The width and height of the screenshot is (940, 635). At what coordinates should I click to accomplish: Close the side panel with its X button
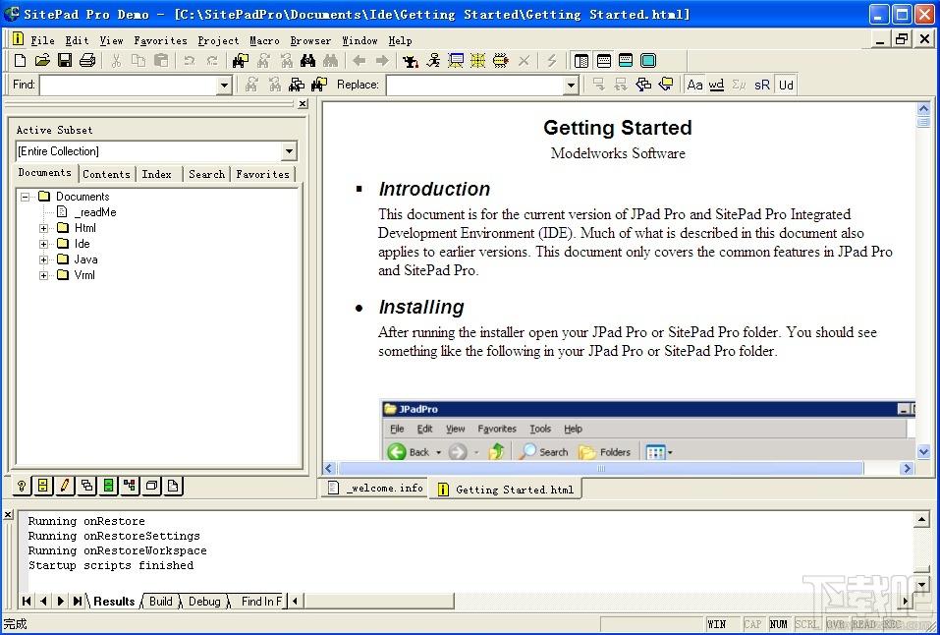click(x=303, y=104)
